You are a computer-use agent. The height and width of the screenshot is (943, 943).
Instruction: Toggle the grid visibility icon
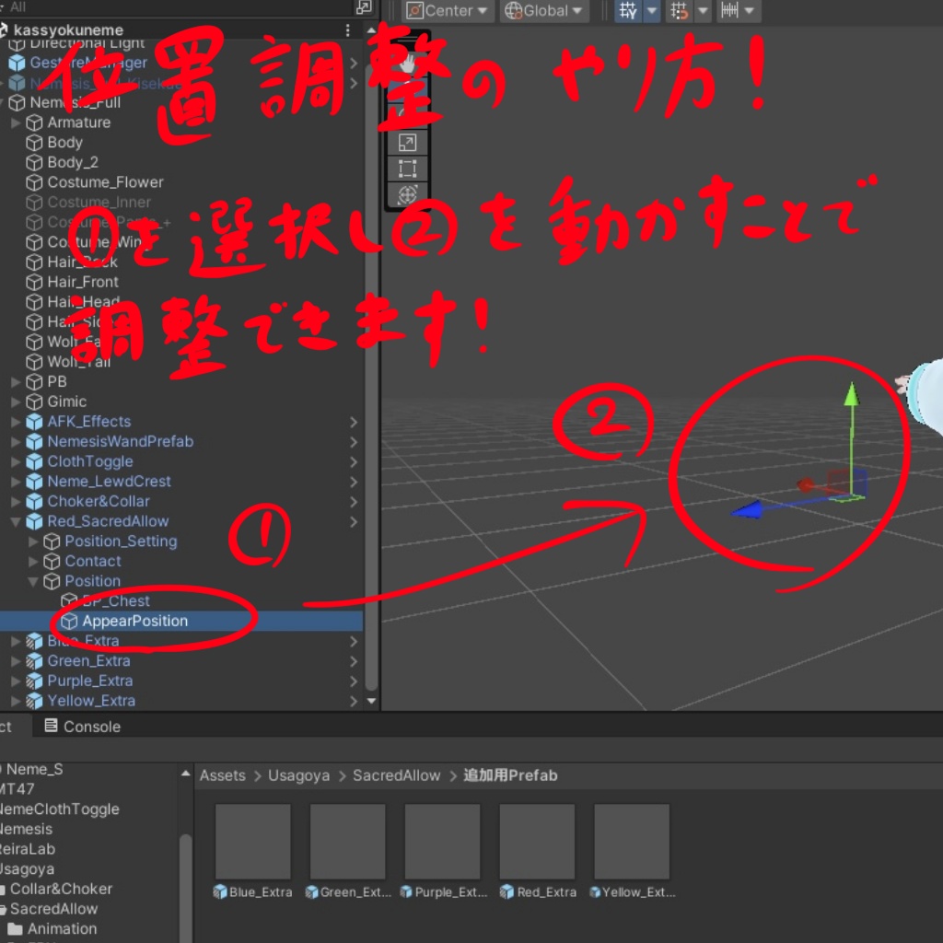pyautogui.click(x=628, y=10)
